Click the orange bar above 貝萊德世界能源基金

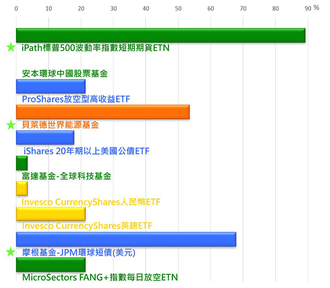click(x=103, y=112)
